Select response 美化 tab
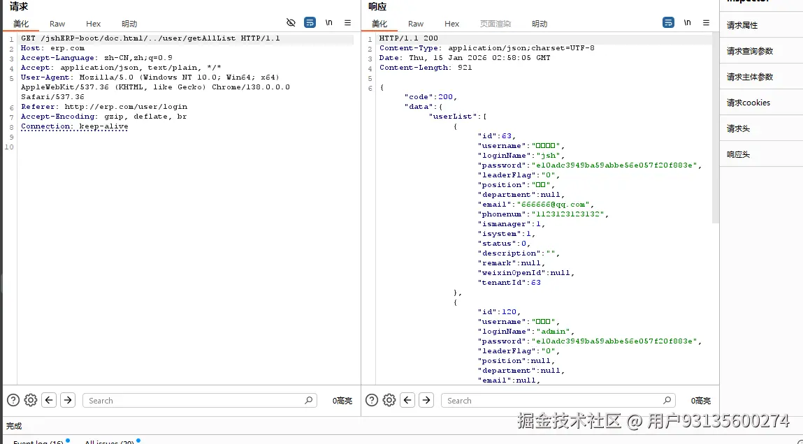803x444 pixels. point(379,24)
